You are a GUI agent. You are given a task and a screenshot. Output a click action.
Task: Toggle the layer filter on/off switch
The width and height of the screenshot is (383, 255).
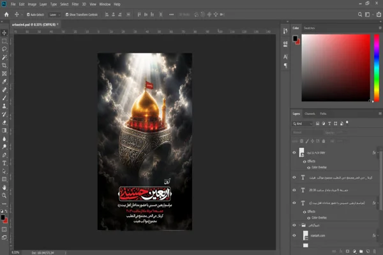click(347, 123)
